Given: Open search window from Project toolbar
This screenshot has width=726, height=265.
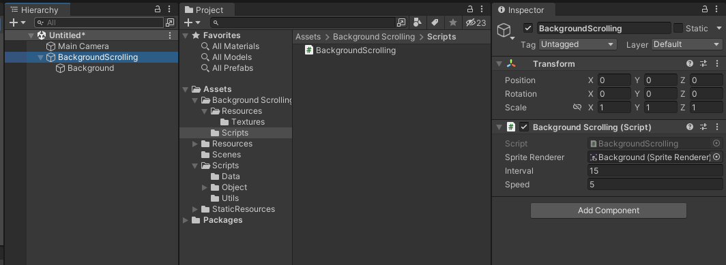Looking at the screenshot, I should [401, 22].
